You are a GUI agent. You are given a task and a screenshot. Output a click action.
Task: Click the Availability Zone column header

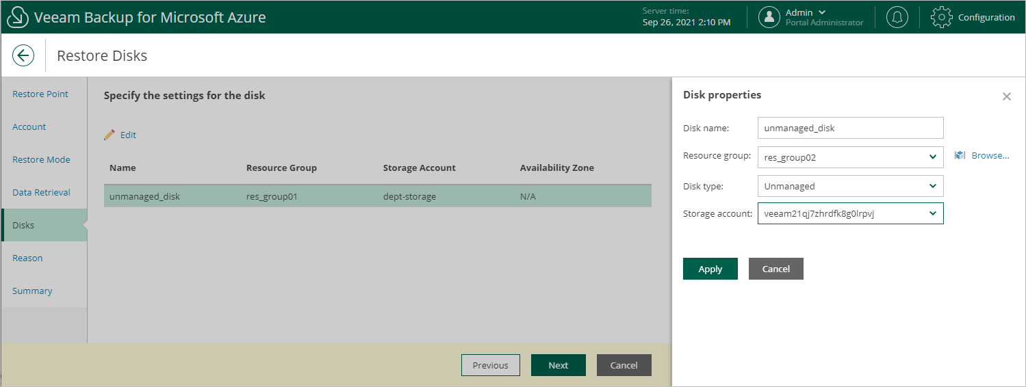pos(556,168)
